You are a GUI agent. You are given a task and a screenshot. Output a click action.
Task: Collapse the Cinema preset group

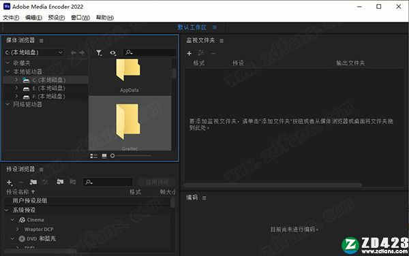point(12,220)
